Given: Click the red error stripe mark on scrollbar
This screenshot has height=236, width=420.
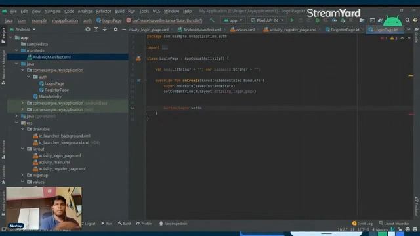Looking at the screenshot, I should pos(411,114).
